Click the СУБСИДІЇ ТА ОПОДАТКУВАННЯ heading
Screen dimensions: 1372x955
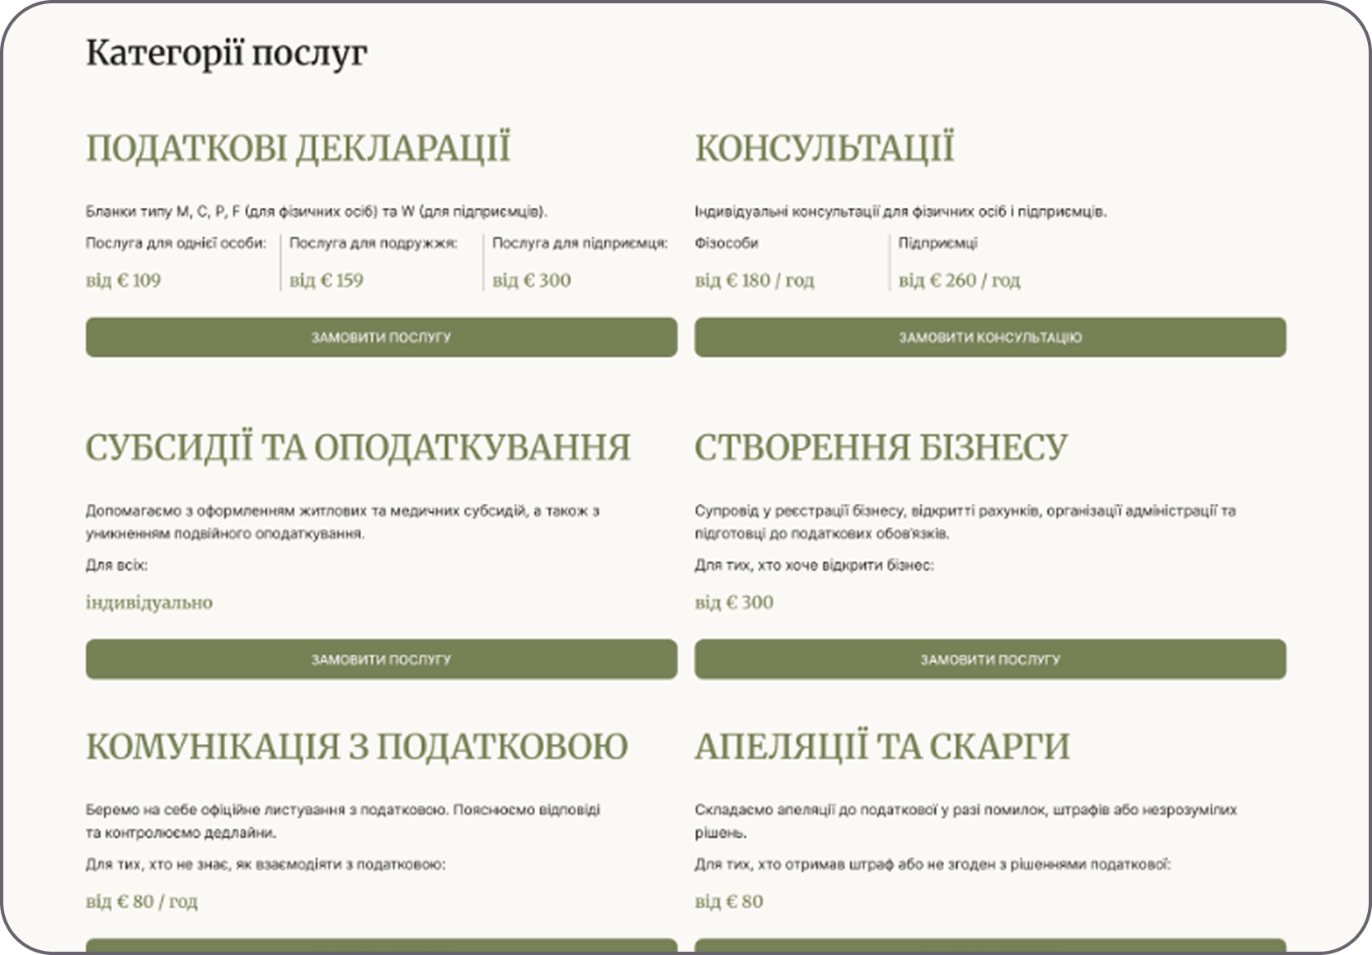click(358, 448)
